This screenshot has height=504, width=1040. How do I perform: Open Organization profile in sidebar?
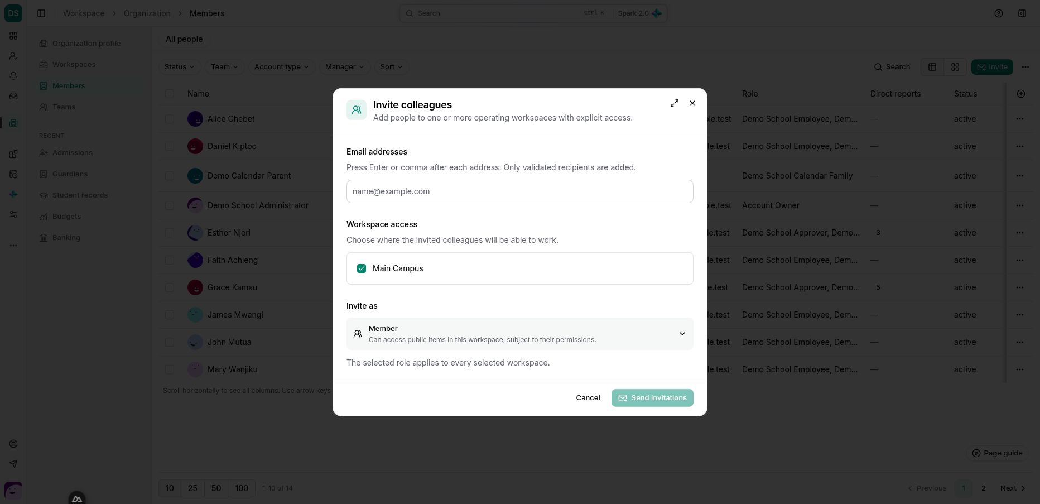click(86, 44)
